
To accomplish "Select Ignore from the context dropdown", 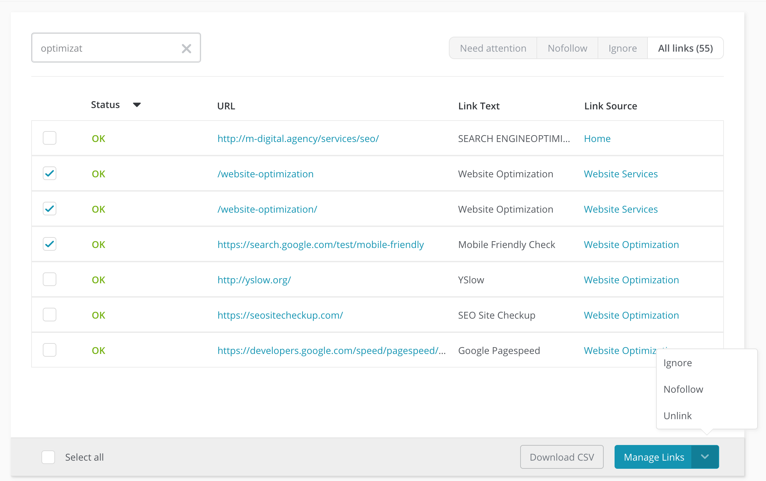I will click(678, 363).
